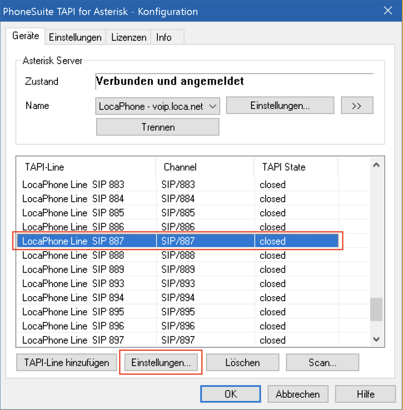This screenshot has height=410, width=403.
Task: Sort by the TAPI State column header
Action: (x=296, y=167)
